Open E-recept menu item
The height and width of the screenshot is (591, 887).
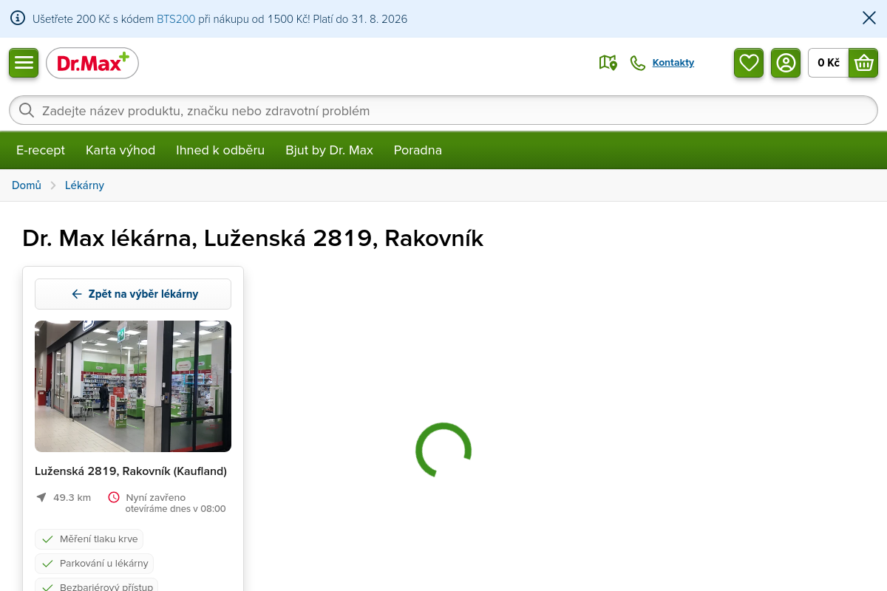[41, 150]
